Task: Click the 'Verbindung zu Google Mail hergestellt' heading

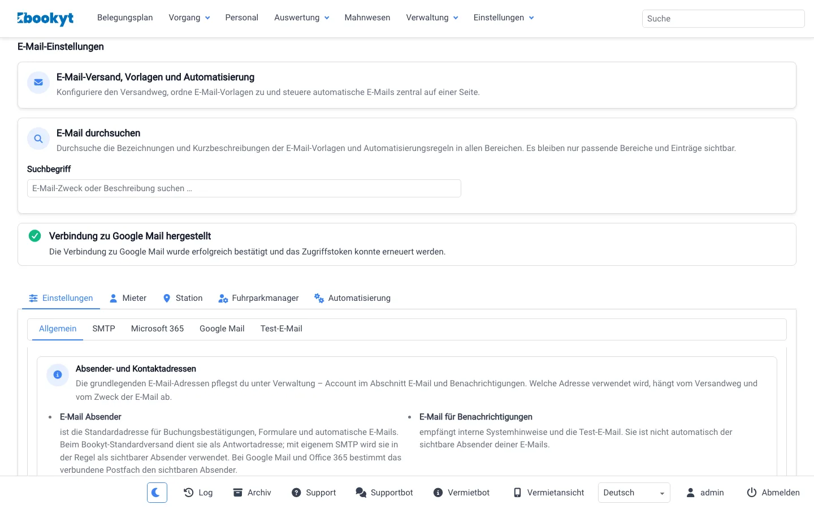Action: pos(130,236)
